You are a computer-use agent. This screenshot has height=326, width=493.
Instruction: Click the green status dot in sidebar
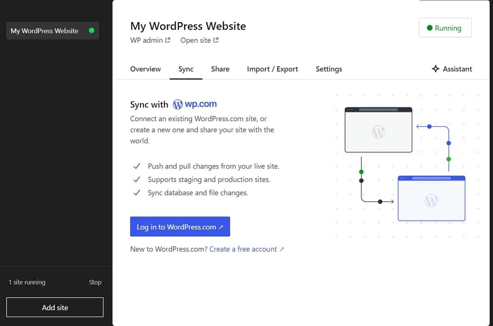pyautogui.click(x=92, y=30)
